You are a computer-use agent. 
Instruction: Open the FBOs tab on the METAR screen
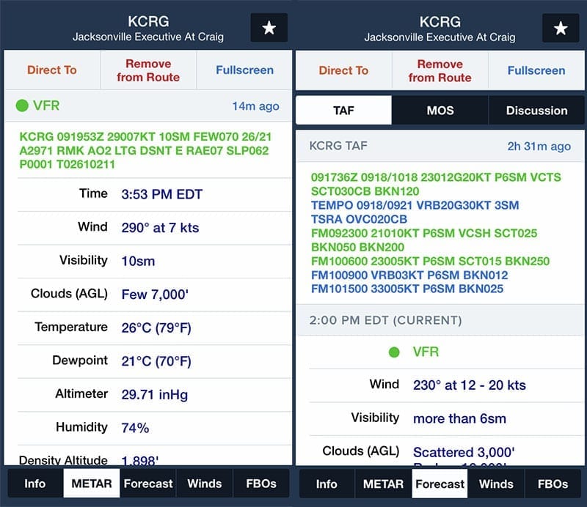click(260, 484)
